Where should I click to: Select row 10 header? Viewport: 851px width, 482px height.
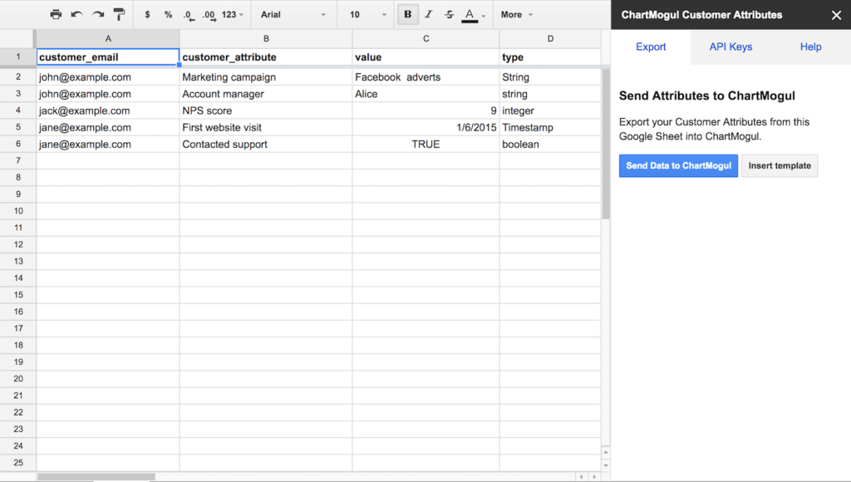18,211
